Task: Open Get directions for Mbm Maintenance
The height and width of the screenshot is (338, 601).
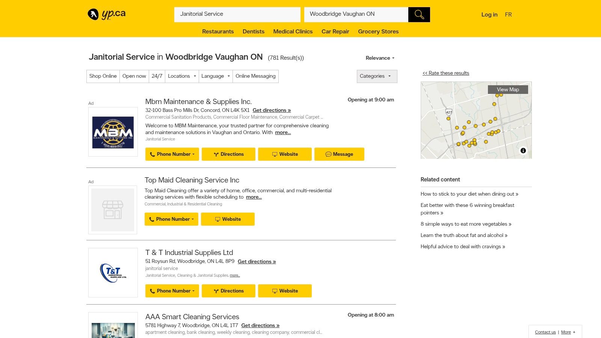Action: tap(272, 110)
